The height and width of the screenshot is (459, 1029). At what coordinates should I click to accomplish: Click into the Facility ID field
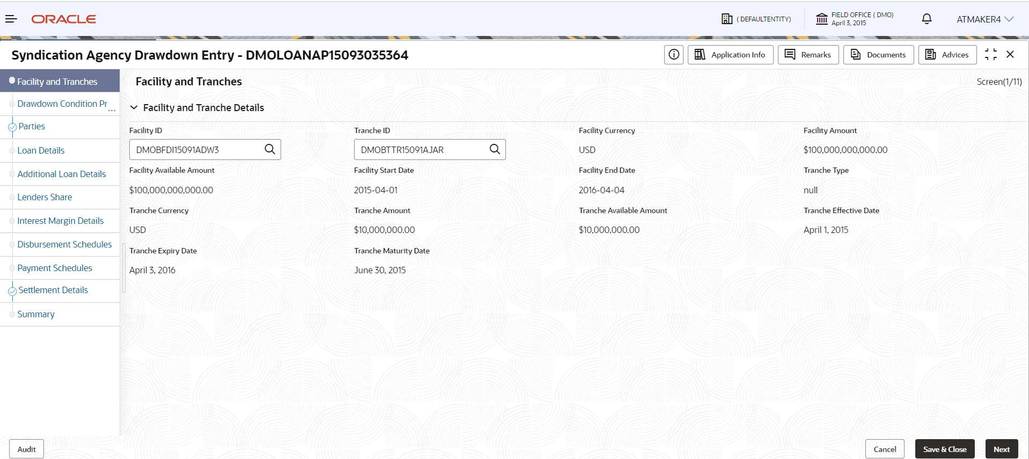[x=205, y=150]
